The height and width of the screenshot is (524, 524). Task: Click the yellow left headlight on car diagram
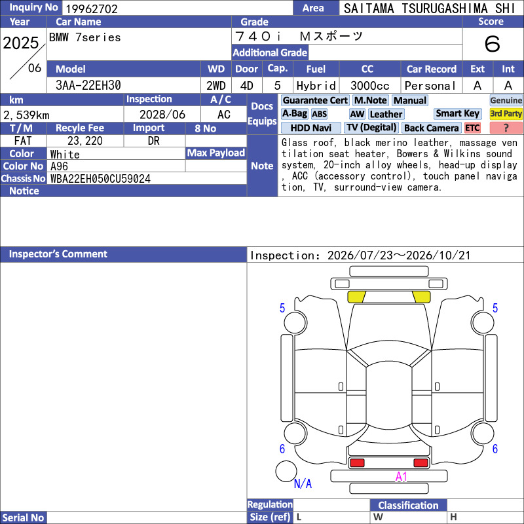click(356, 297)
